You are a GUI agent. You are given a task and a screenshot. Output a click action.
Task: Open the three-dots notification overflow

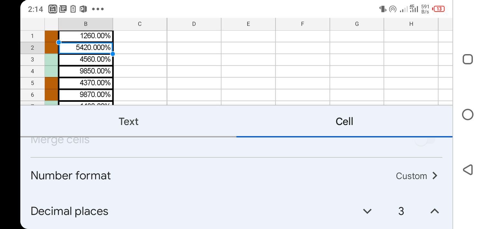98,9
